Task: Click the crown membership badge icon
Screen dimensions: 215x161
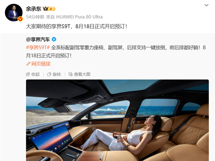Action: pos(49,9)
